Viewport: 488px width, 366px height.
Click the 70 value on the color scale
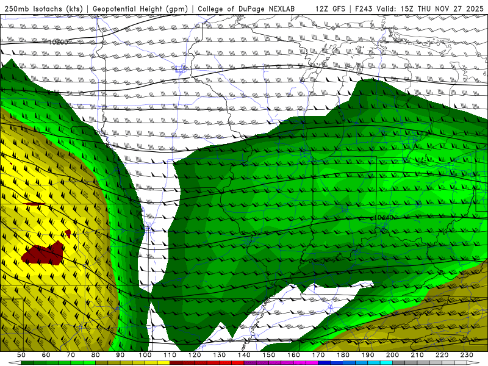[x=71, y=355]
